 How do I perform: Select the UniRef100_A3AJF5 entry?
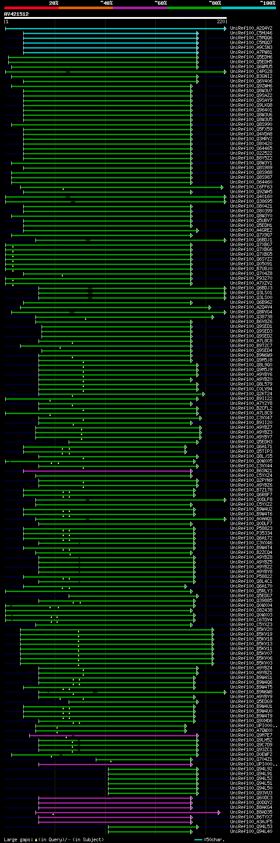click(x=251, y=822)
